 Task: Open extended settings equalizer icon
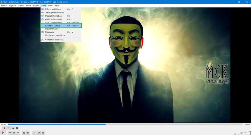point(28,133)
